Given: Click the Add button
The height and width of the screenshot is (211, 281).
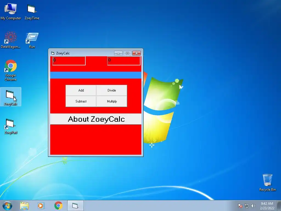Looking at the screenshot, I should pyautogui.click(x=81, y=90).
